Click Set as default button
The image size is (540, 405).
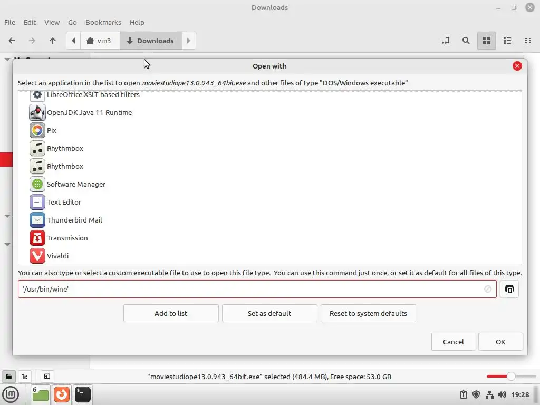coord(269,313)
